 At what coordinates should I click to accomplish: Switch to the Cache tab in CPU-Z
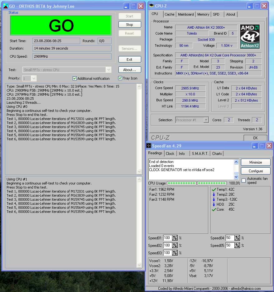pyautogui.click(x=169, y=14)
